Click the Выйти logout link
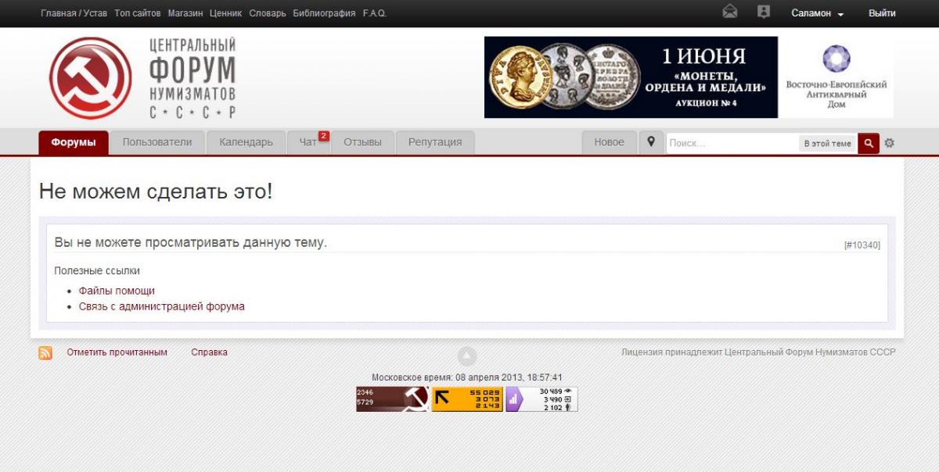 (x=882, y=13)
